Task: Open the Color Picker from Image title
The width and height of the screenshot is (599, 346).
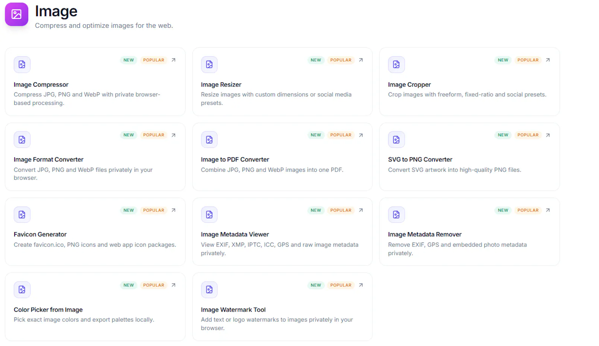Action: point(48,310)
